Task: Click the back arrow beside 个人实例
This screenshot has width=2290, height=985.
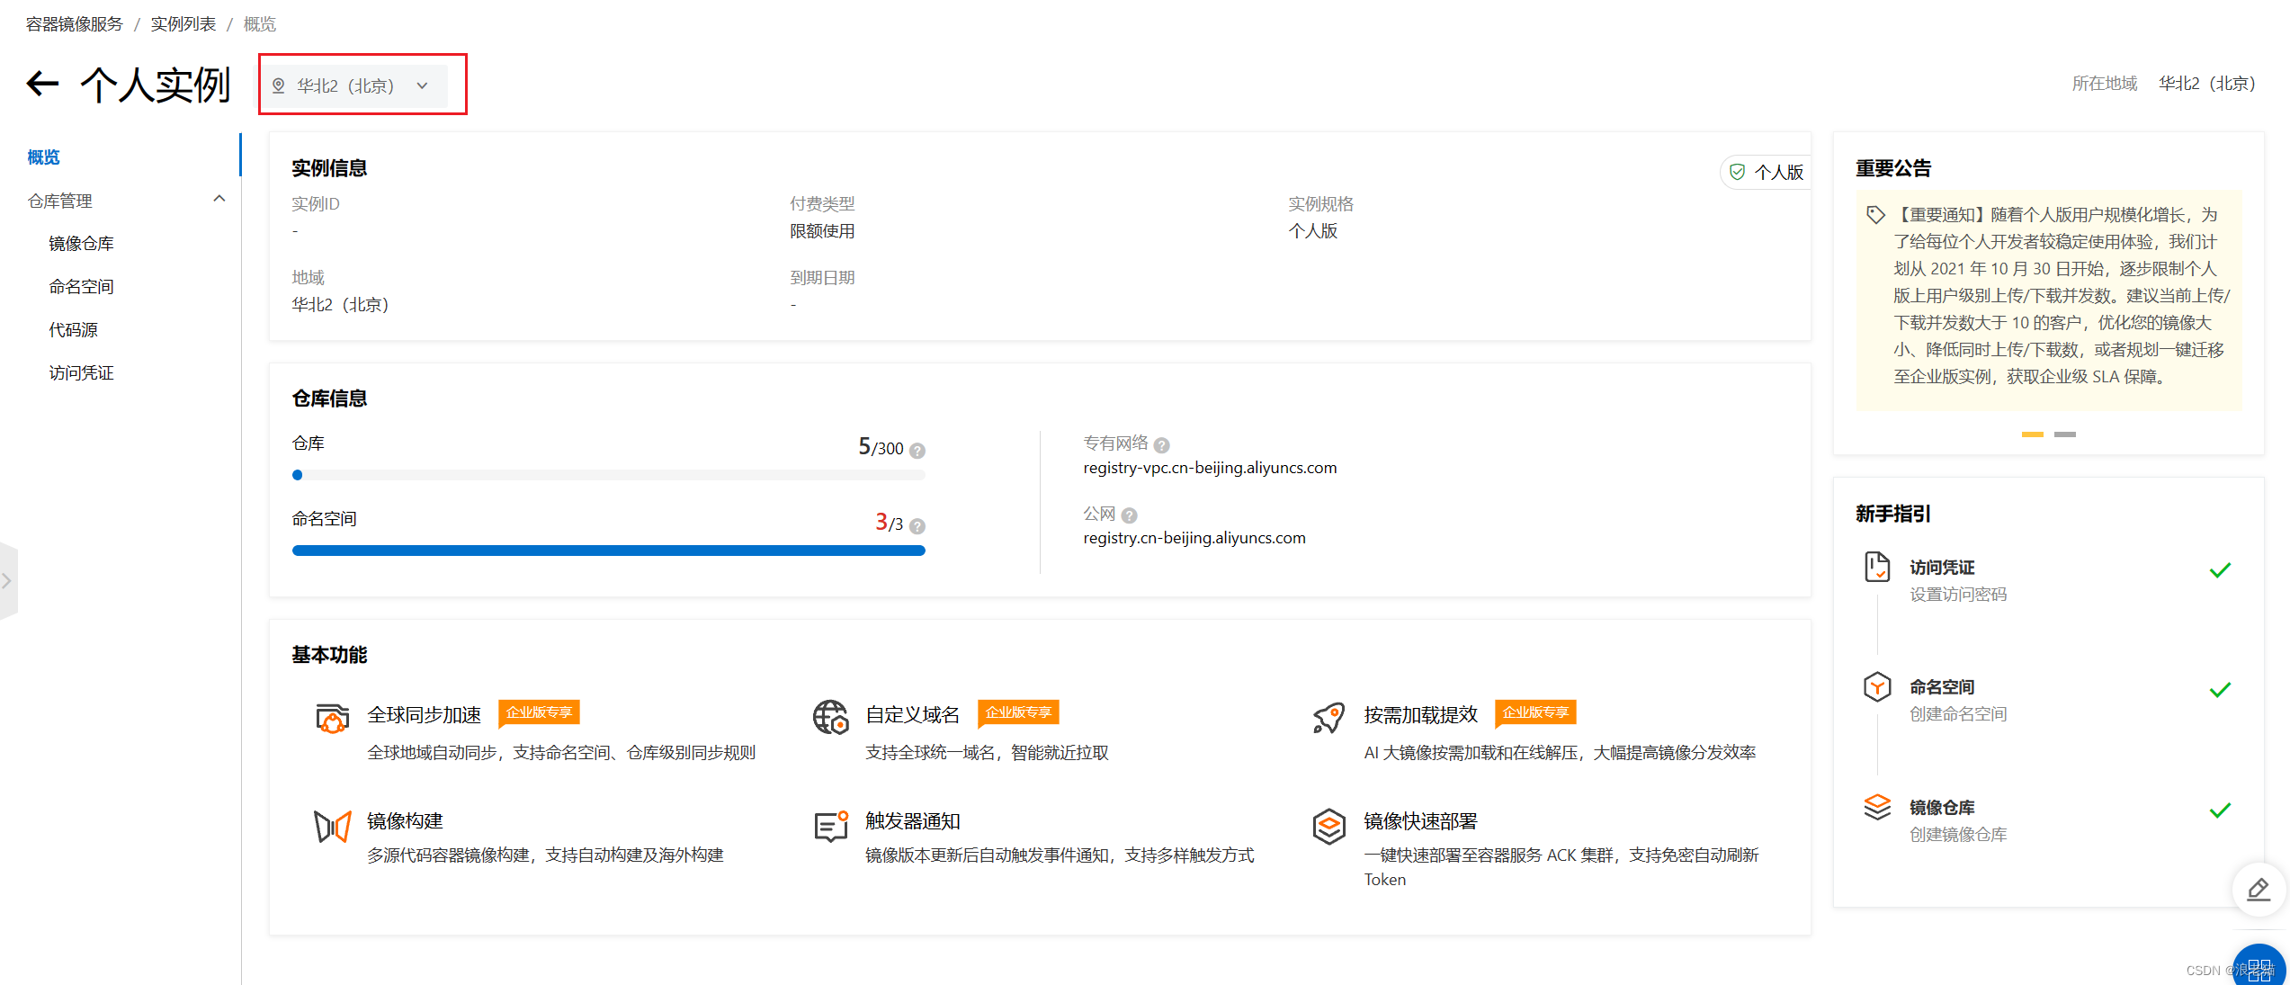Action: 42,85
